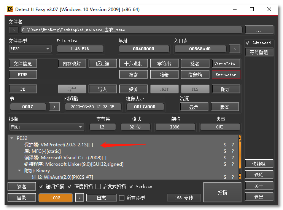Click question mark on WinAuth certificate row

coord(233,177)
